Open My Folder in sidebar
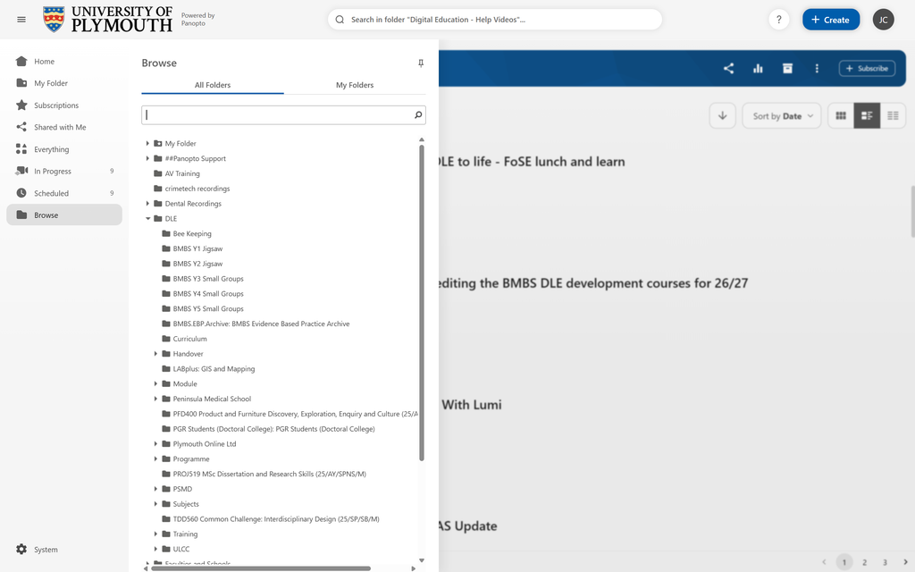 tap(64, 83)
